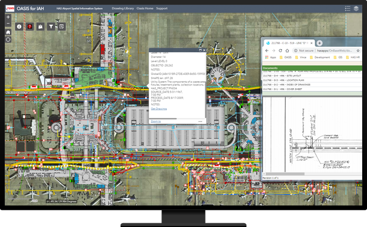Bookmark page with star icon
The height and width of the screenshot is (227, 367).
(358, 51)
